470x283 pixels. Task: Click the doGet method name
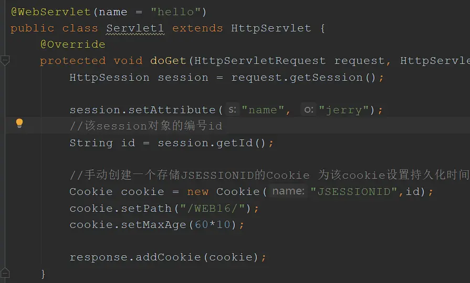168,61
